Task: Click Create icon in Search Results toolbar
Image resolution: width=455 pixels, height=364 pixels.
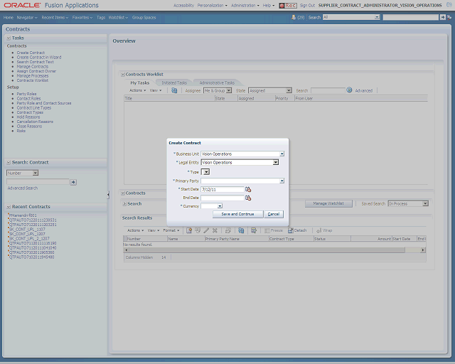Action: 189,230
